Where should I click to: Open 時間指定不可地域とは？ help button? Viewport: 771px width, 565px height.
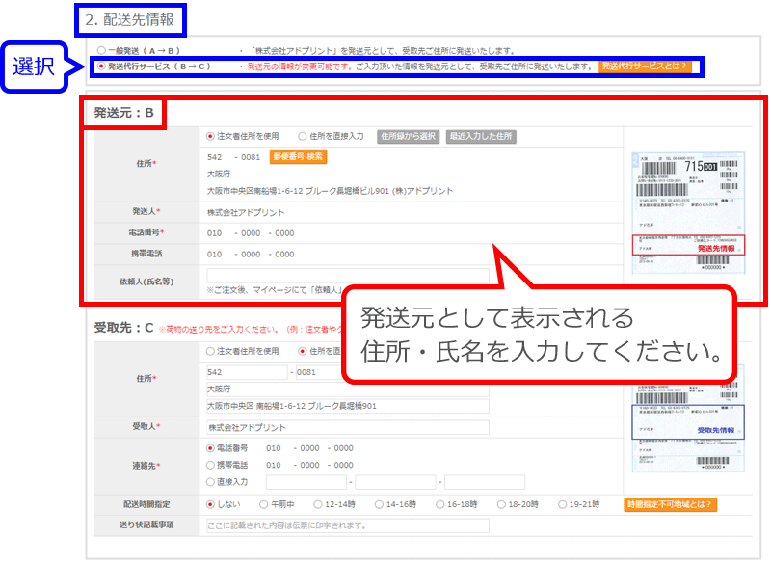click(x=670, y=504)
